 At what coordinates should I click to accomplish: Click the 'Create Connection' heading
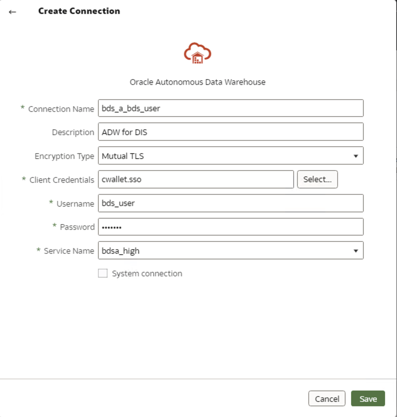pos(79,11)
